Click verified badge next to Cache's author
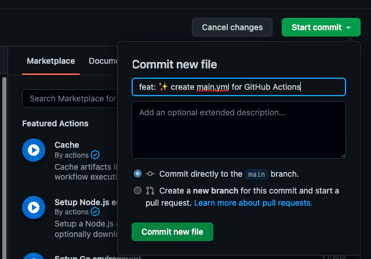The height and width of the screenshot is (259, 371). [x=95, y=155]
